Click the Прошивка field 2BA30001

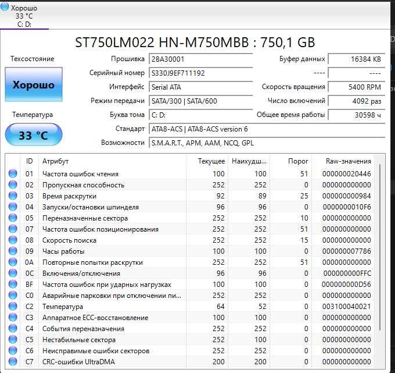200,59
